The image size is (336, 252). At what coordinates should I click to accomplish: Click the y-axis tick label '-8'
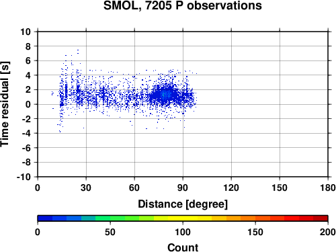[26, 163]
